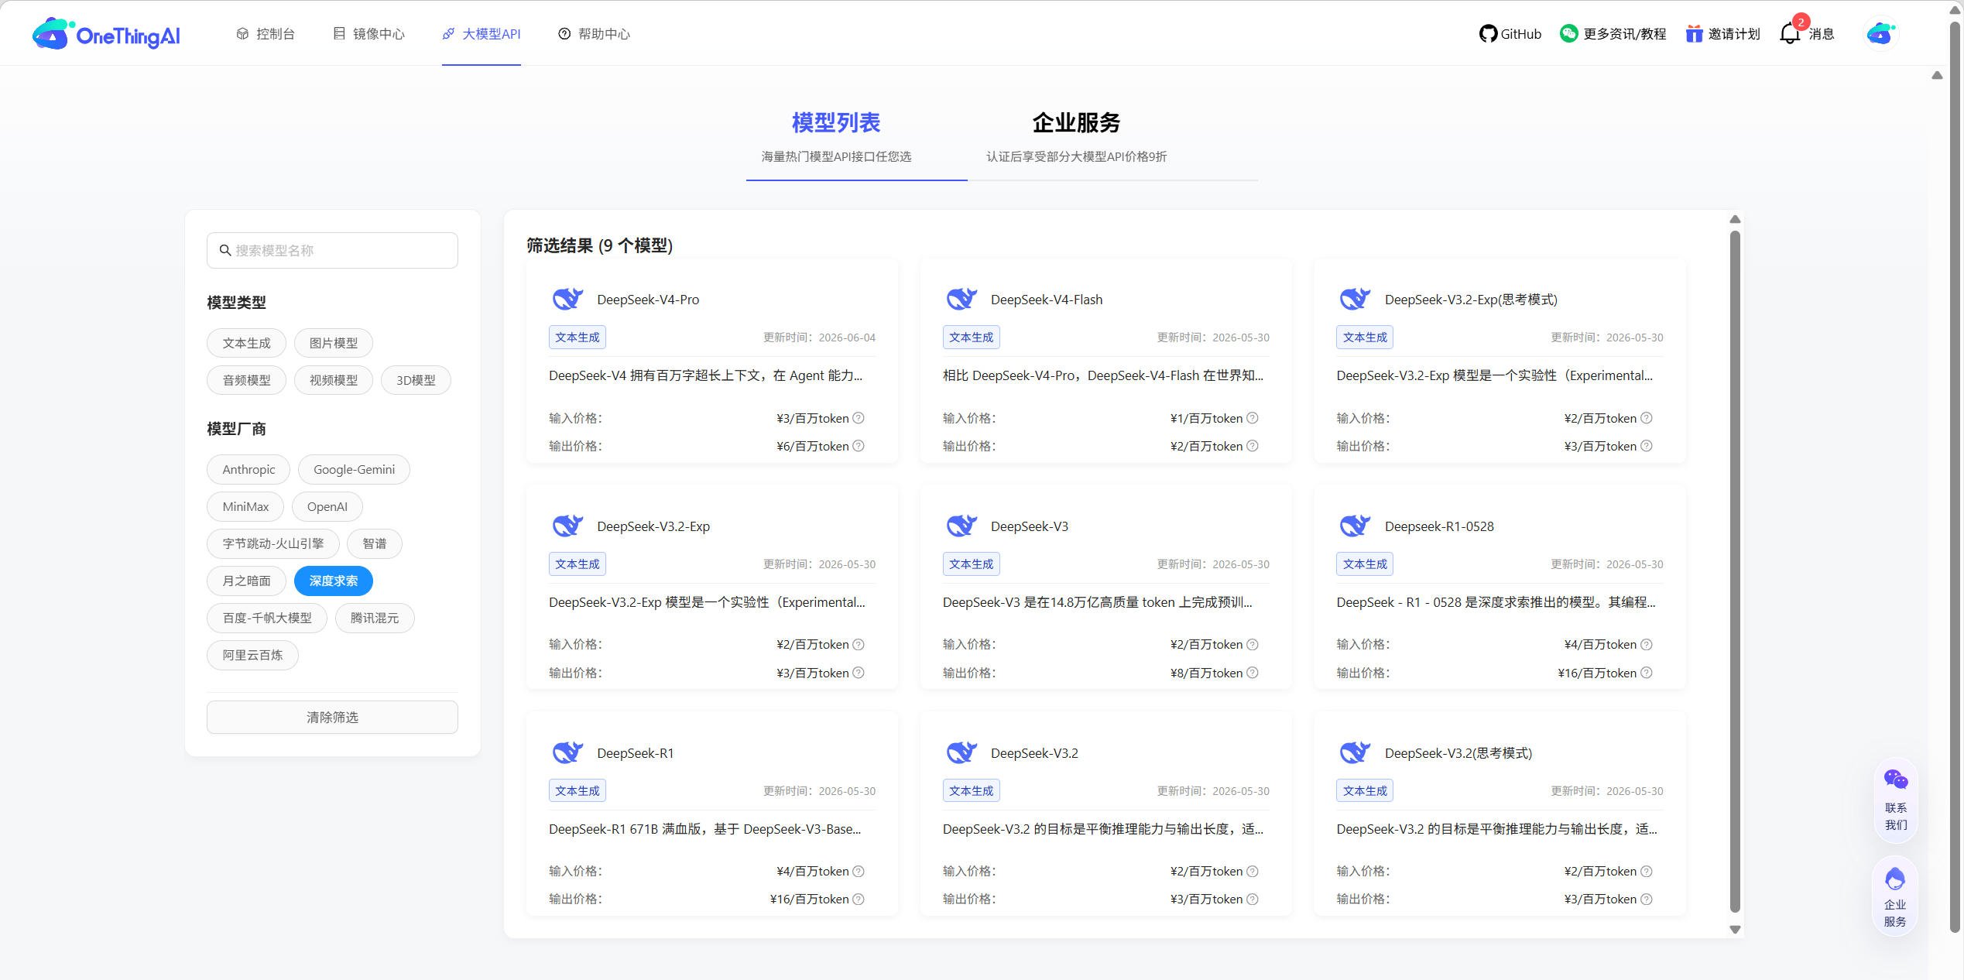Toggle the 月之暗面 vendor filter

tap(246, 581)
